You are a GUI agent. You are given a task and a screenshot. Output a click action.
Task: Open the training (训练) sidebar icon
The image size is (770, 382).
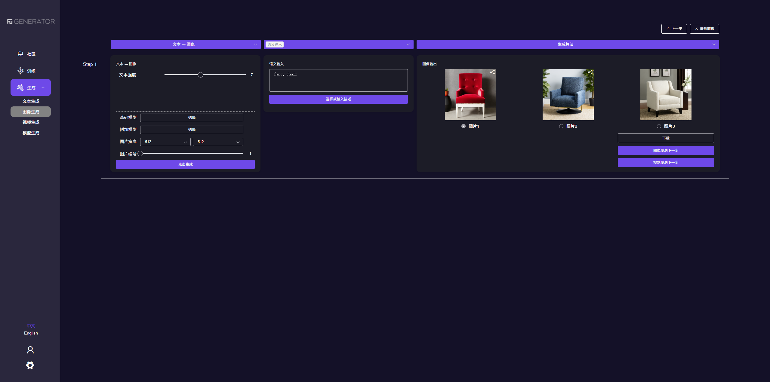[x=20, y=71]
